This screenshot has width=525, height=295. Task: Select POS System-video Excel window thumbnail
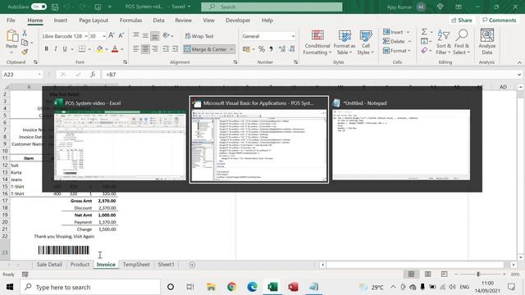pos(120,140)
